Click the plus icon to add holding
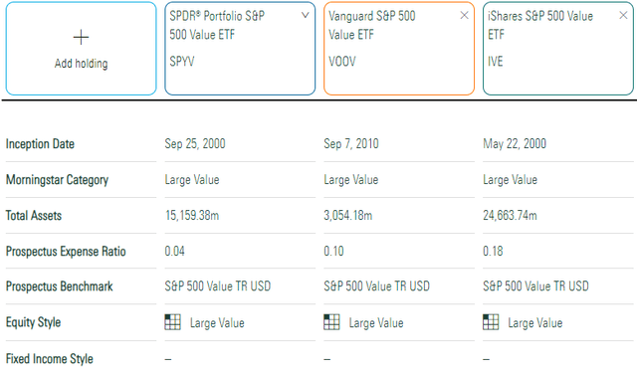 pyautogui.click(x=81, y=38)
